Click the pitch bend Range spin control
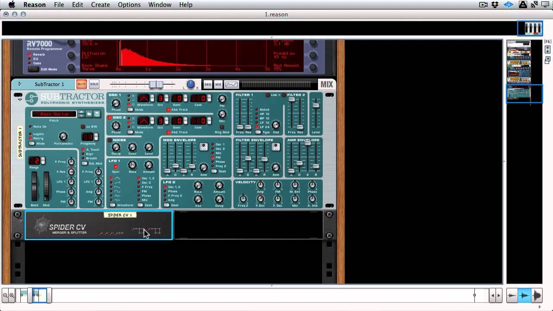This screenshot has height=311, width=553. (42, 161)
